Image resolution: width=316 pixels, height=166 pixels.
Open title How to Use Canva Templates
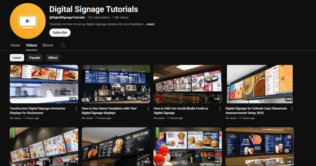(109, 110)
